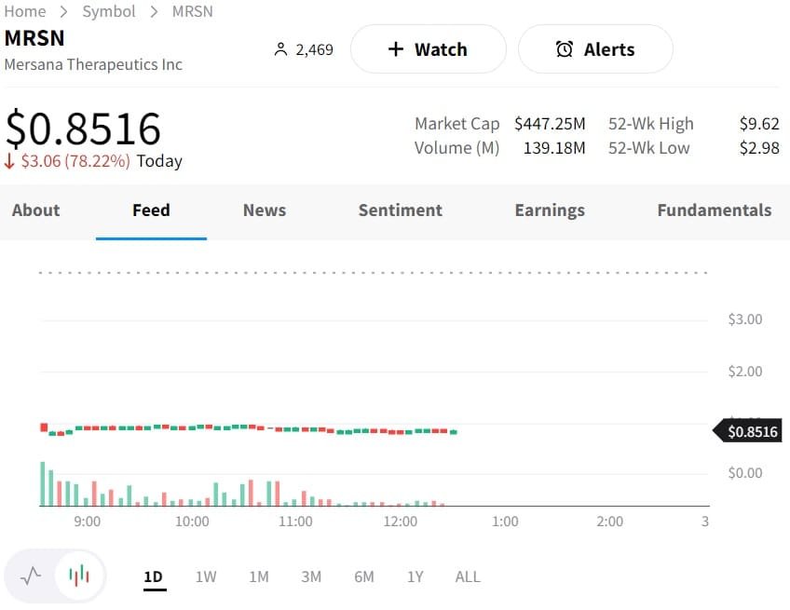Click the current price tag $0.8516 marker
The image size is (790, 610).
coord(748,431)
